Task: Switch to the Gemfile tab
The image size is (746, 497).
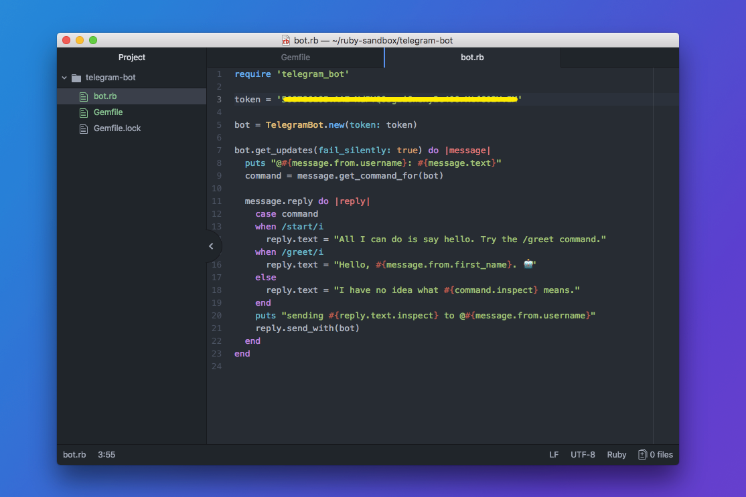Action: point(295,58)
